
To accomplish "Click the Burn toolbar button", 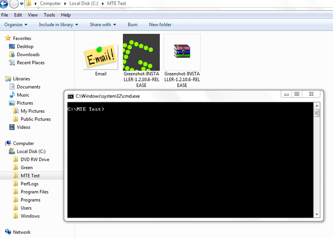I will point(132,25).
